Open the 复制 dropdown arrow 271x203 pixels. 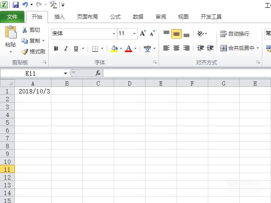click(44, 41)
